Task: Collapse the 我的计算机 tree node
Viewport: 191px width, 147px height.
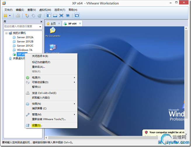Action: tap(6, 33)
